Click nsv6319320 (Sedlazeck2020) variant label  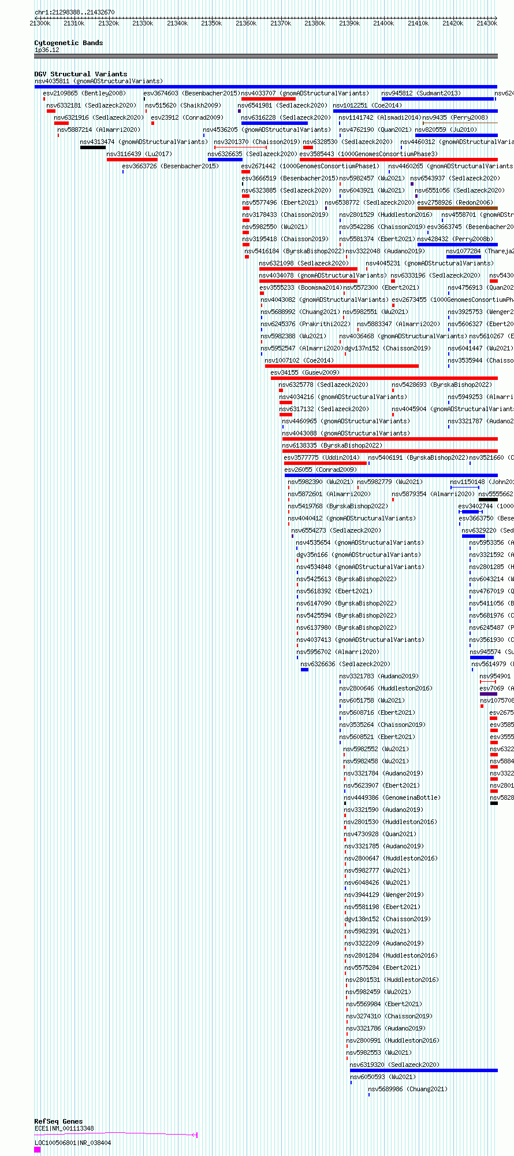click(x=394, y=1065)
